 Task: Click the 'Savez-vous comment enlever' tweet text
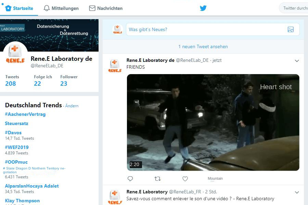coord(200,199)
